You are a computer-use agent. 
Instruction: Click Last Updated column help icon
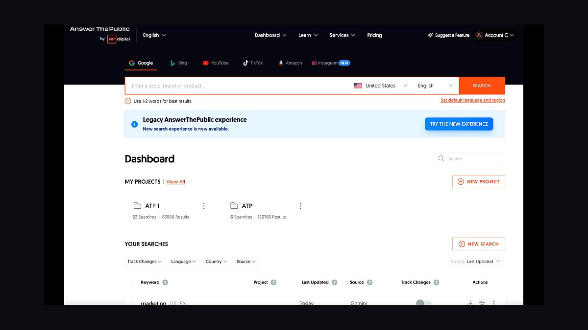click(x=334, y=282)
